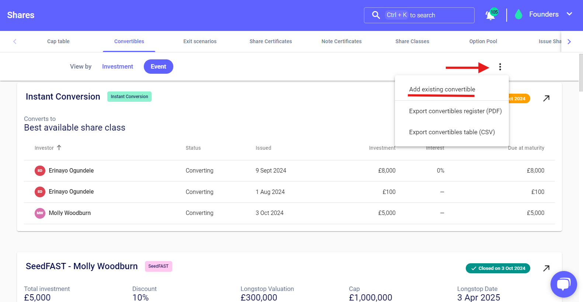Choose Export convertibles register (PDF)

tap(455, 111)
